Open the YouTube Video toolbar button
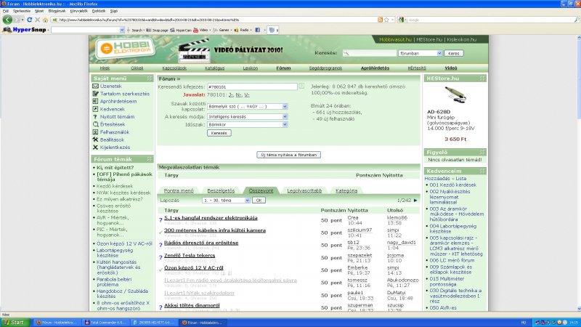This screenshot has width=581, height=327. 200,30
